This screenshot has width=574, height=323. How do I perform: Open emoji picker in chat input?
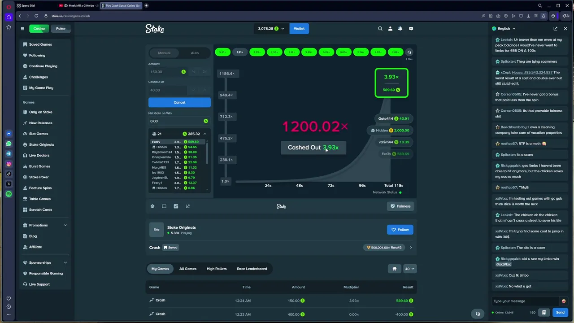(x=564, y=301)
